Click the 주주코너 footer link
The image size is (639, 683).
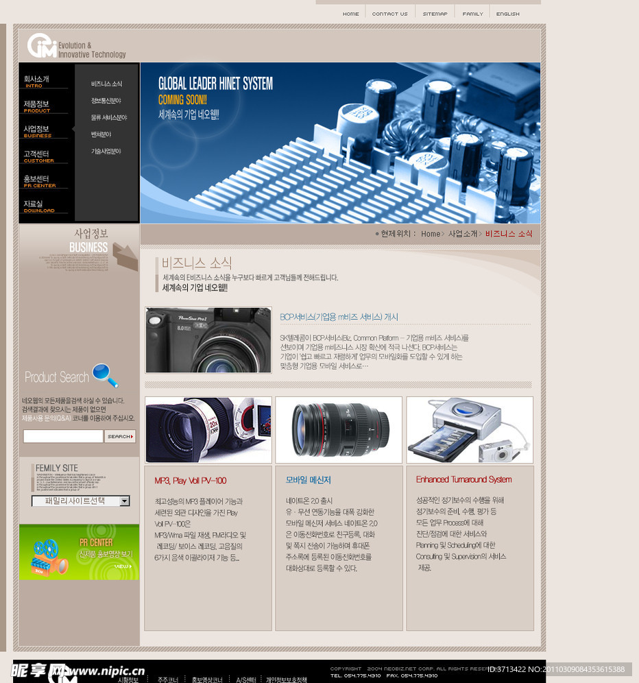pos(168,680)
